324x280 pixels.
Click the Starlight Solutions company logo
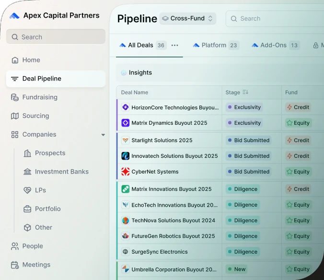point(125,140)
